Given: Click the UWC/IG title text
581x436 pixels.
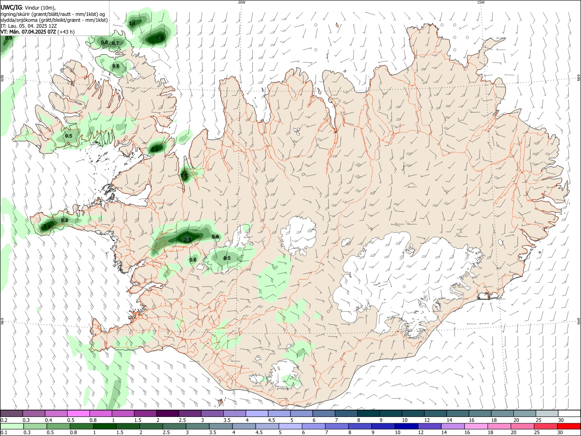Looking at the screenshot, I should tap(11, 7).
